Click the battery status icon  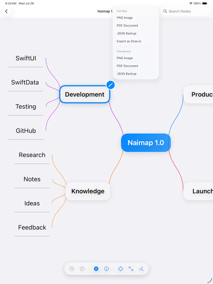coord(205,3)
